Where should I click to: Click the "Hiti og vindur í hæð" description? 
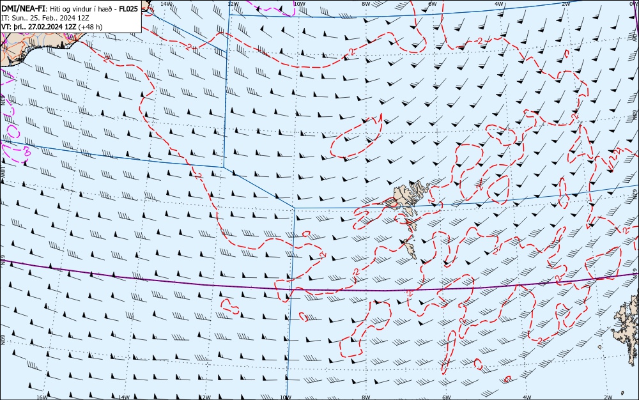[x=82, y=9]
